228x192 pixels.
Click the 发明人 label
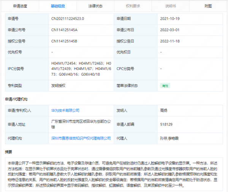122,110
